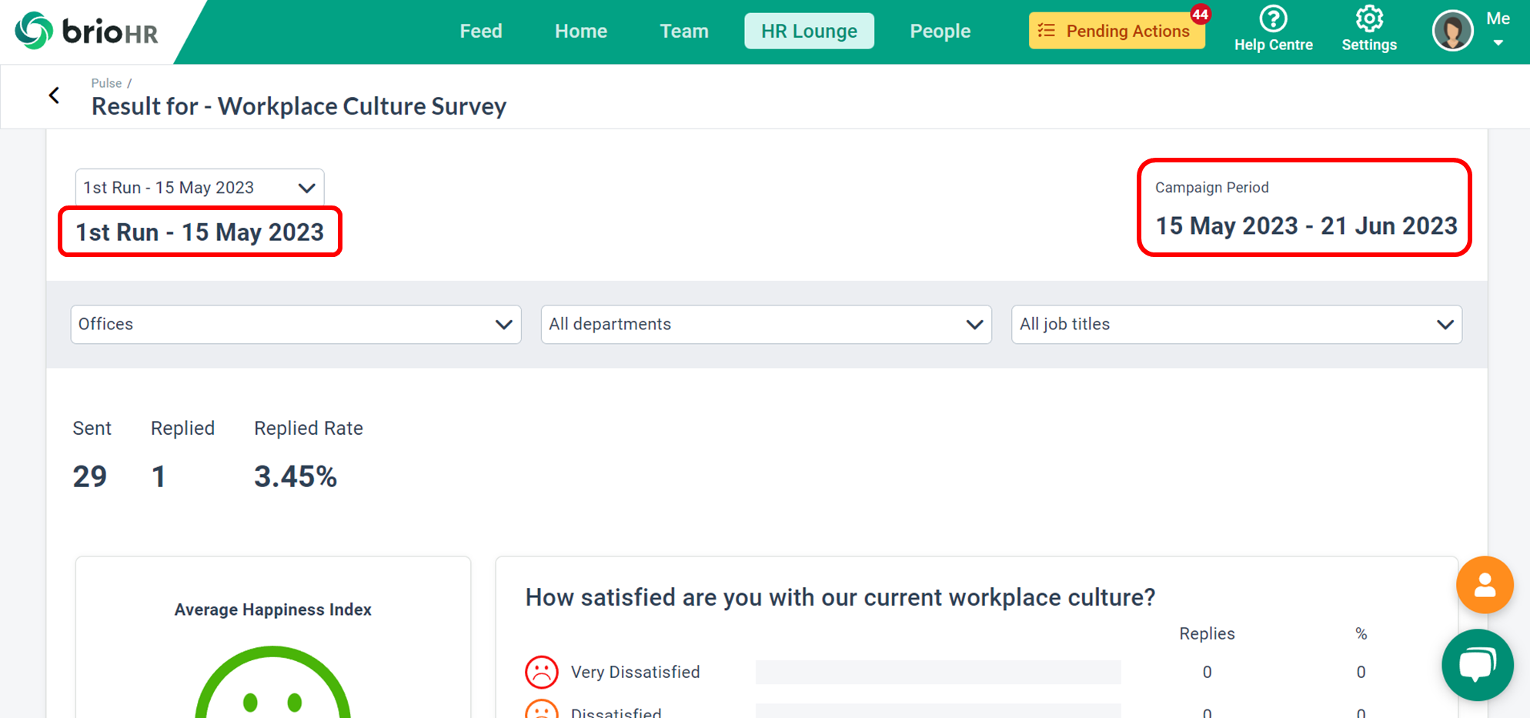
Task: Click the Pending Actions checklist icon
Action: tap(1046, 31)
